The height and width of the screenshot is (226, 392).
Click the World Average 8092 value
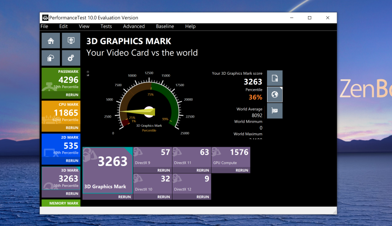click(x=257, y=115)
